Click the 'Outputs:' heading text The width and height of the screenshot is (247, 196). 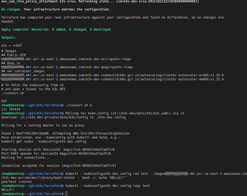pos(9,38)
